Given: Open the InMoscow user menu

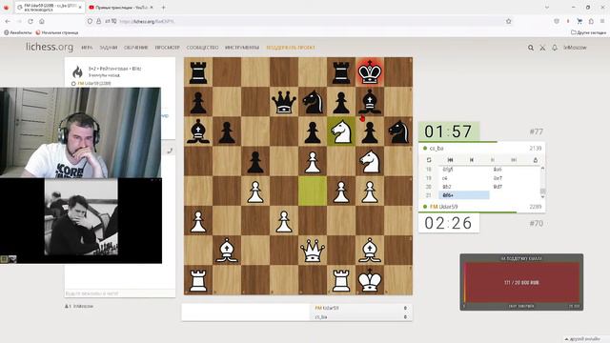Looking at the screenshot, I should [x=575, y=48].
